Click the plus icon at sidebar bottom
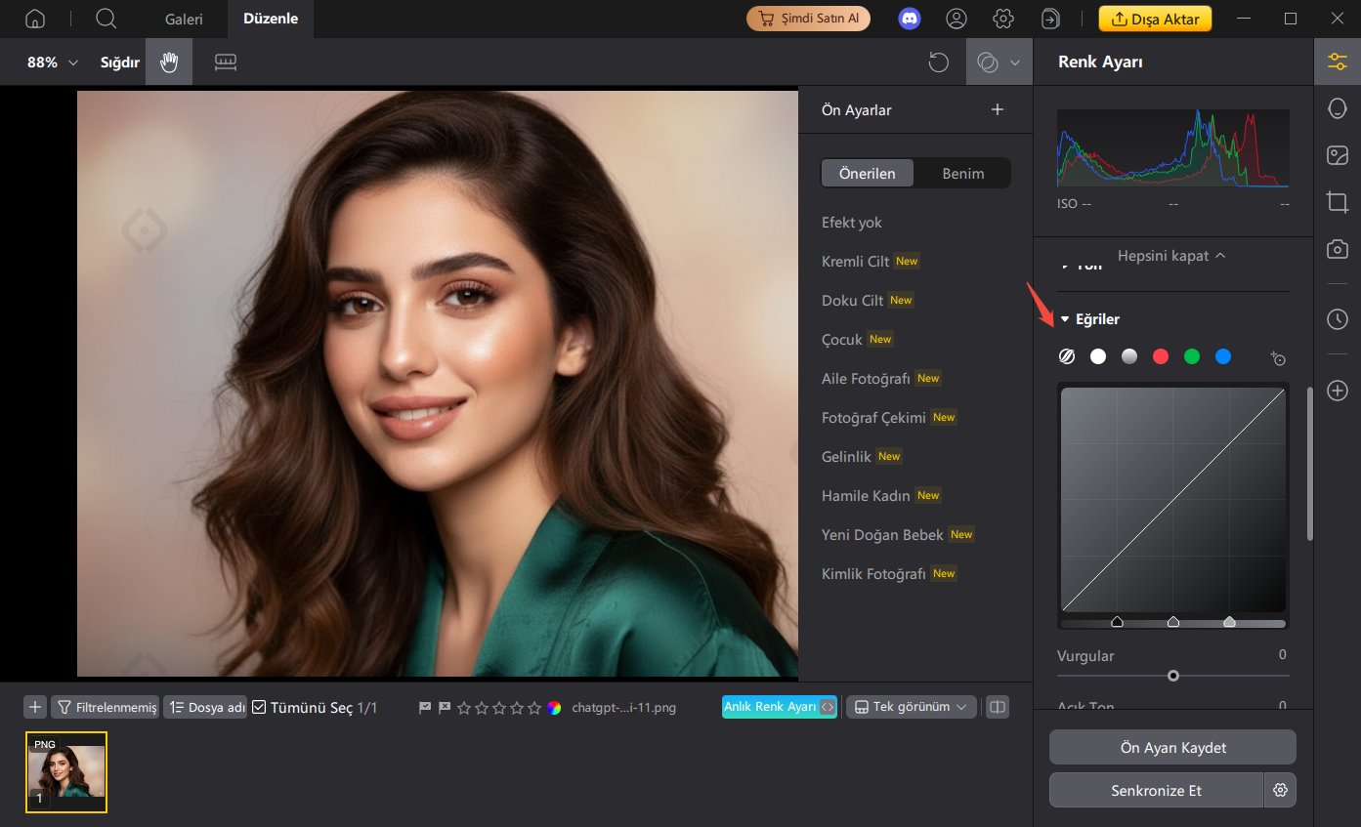This screenshot has height=827, width=1361. coord(1337,390)
